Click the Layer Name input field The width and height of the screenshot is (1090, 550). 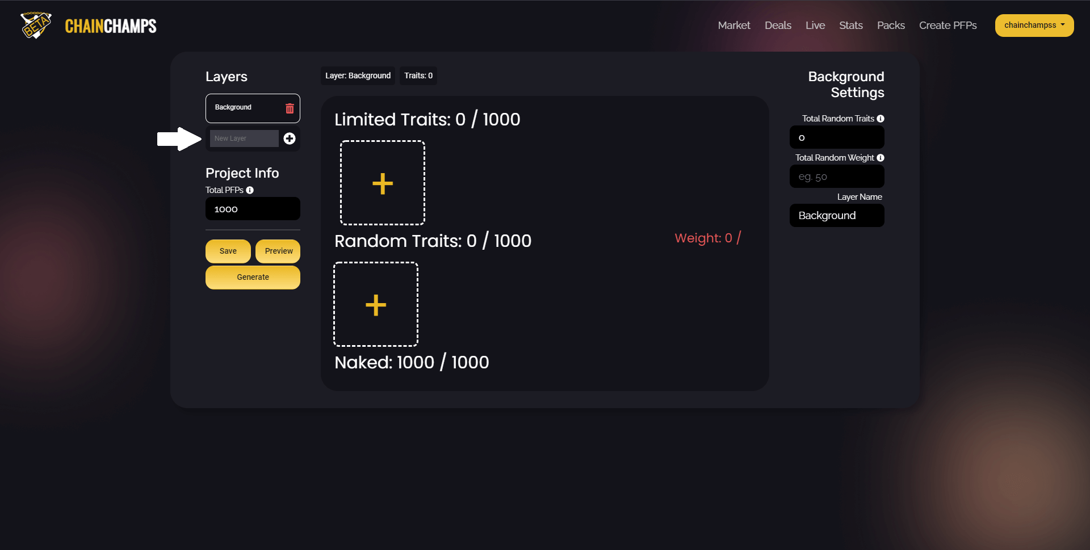(837, 216)
